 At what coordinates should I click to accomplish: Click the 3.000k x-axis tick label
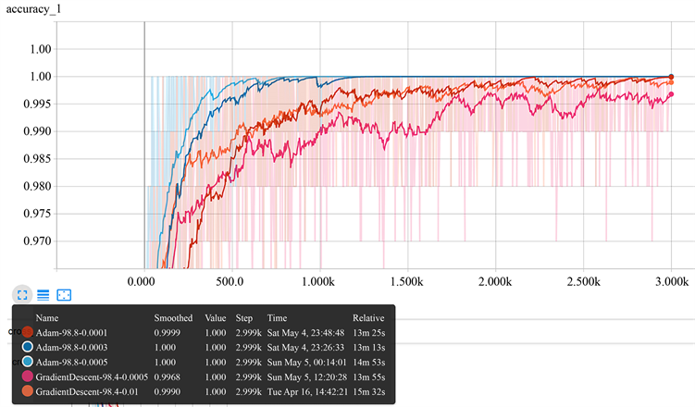pyautogui.click(x=671, y=279)
